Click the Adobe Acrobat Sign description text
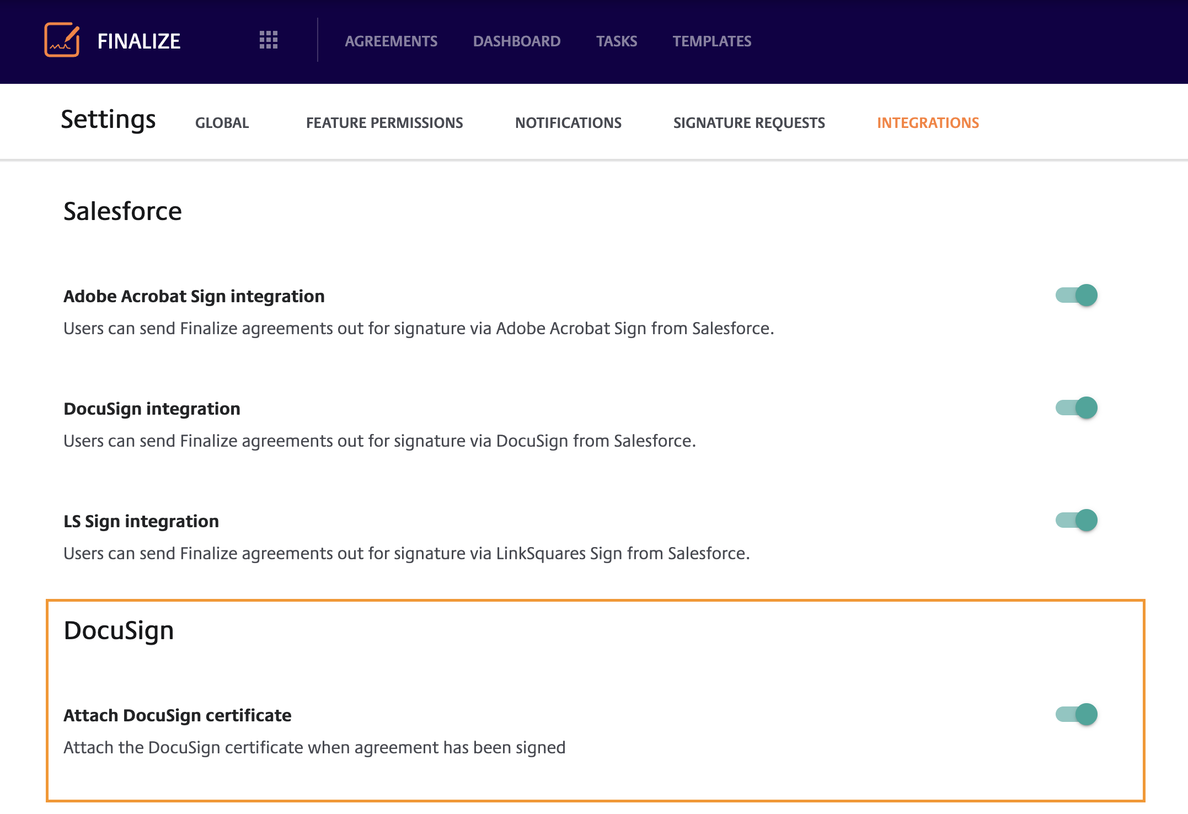 (419, 329)
